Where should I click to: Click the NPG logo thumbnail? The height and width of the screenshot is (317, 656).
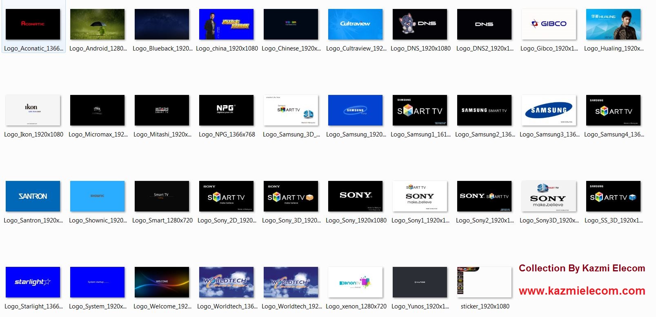(226, 110)
